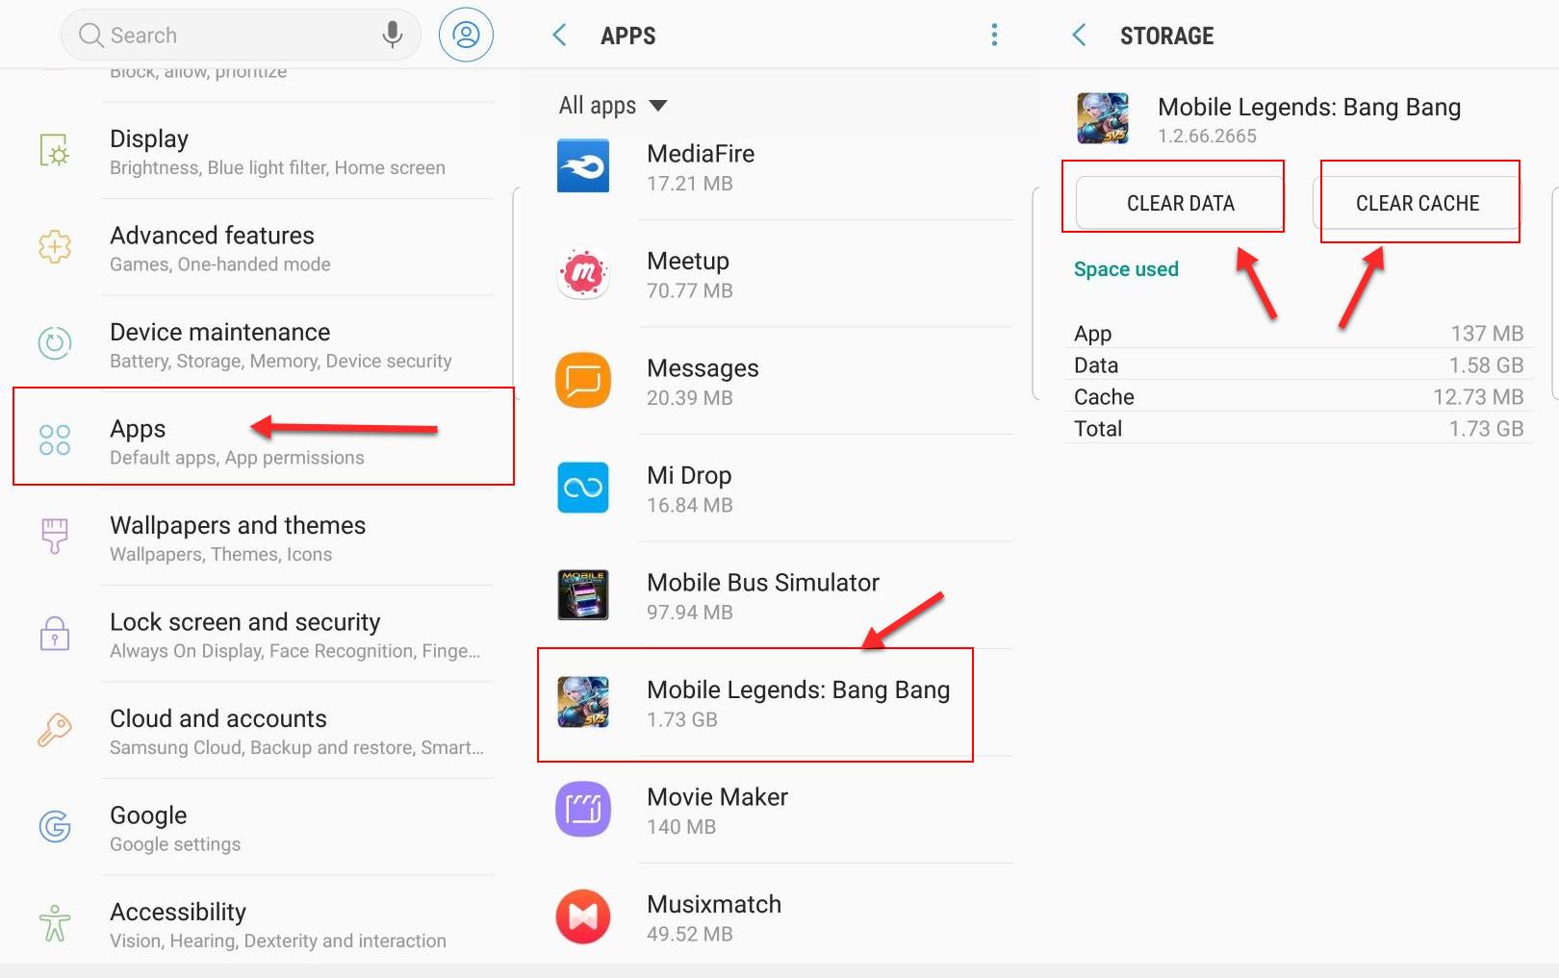The height and width of the screenshot is (978, 1559).
Task: Tap the microphone voice search icon
Action: click(392, 35)
